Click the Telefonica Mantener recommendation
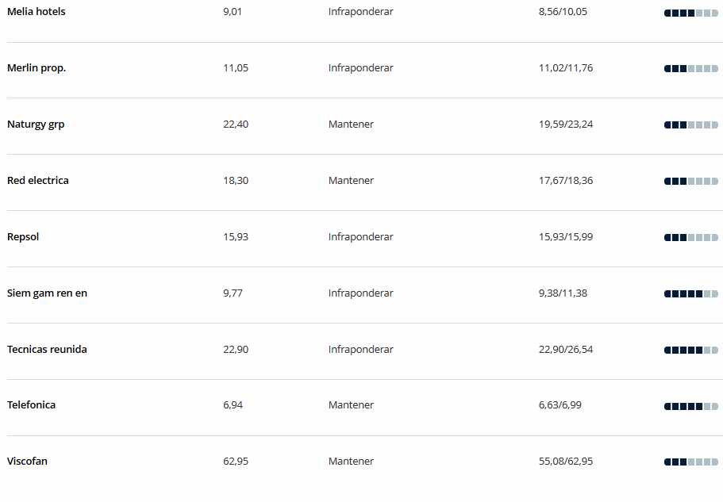723x502 pixels. [x=351, y=404]
